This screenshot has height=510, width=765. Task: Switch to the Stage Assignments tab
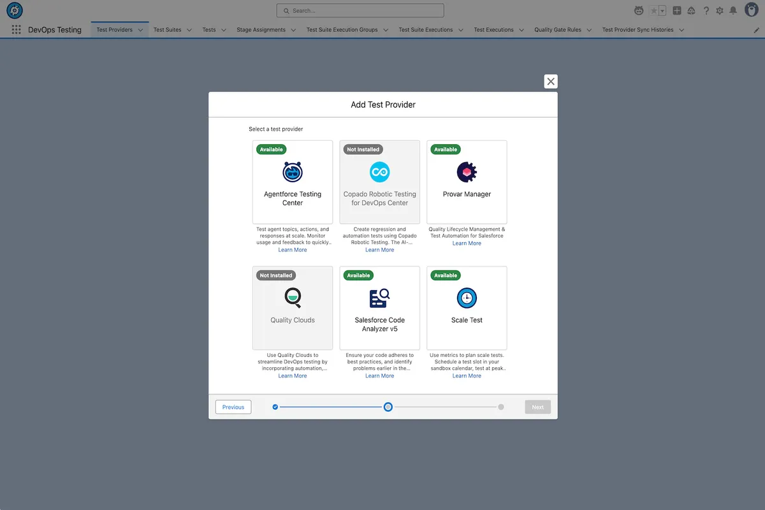[261, 30]
